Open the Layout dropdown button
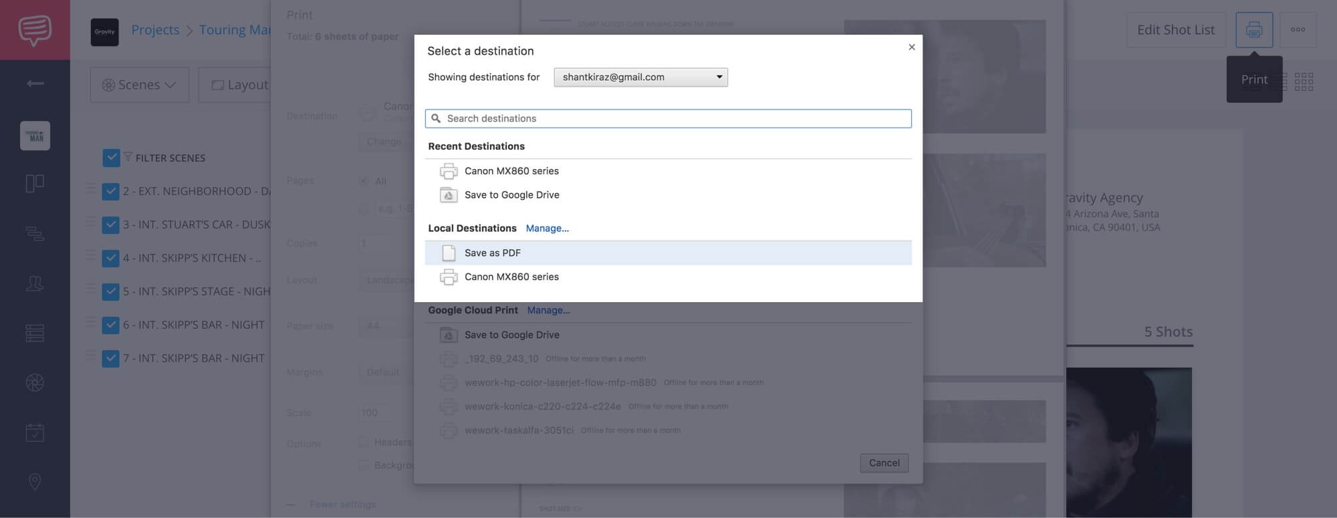1337x518 pixels. click(239, 85)
